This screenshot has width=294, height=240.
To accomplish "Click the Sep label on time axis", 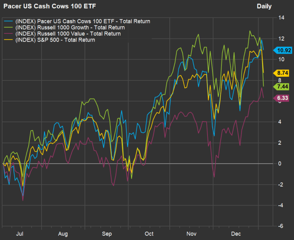I will (x=107, y=233).
